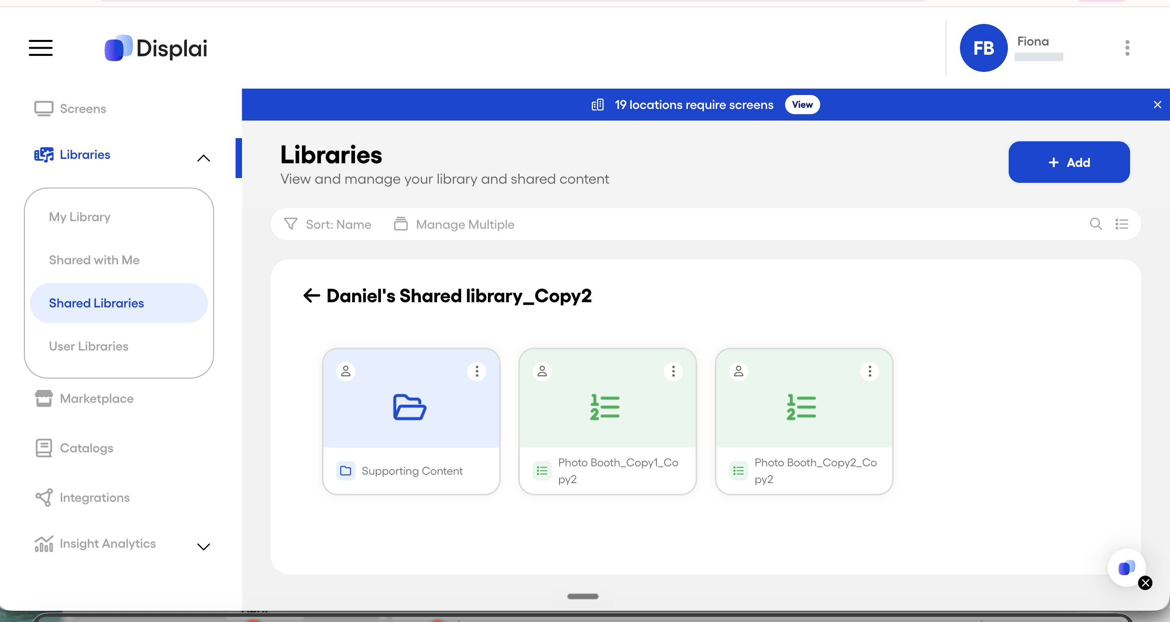Open the FB user avatar
Image resolution: width=1170 pixels, height=622 pixels.
[x=984, y=48]
